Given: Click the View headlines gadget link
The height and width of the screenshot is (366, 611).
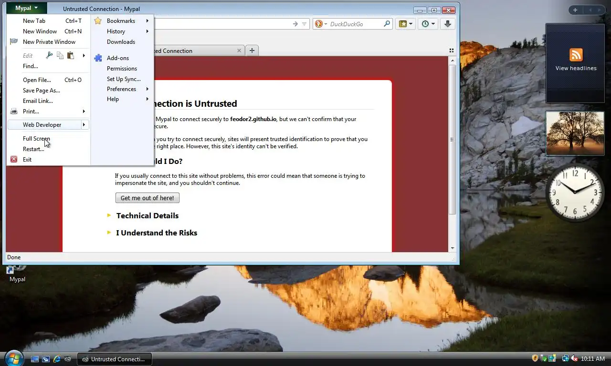Looking at the screenshot, I should [576, 68].
